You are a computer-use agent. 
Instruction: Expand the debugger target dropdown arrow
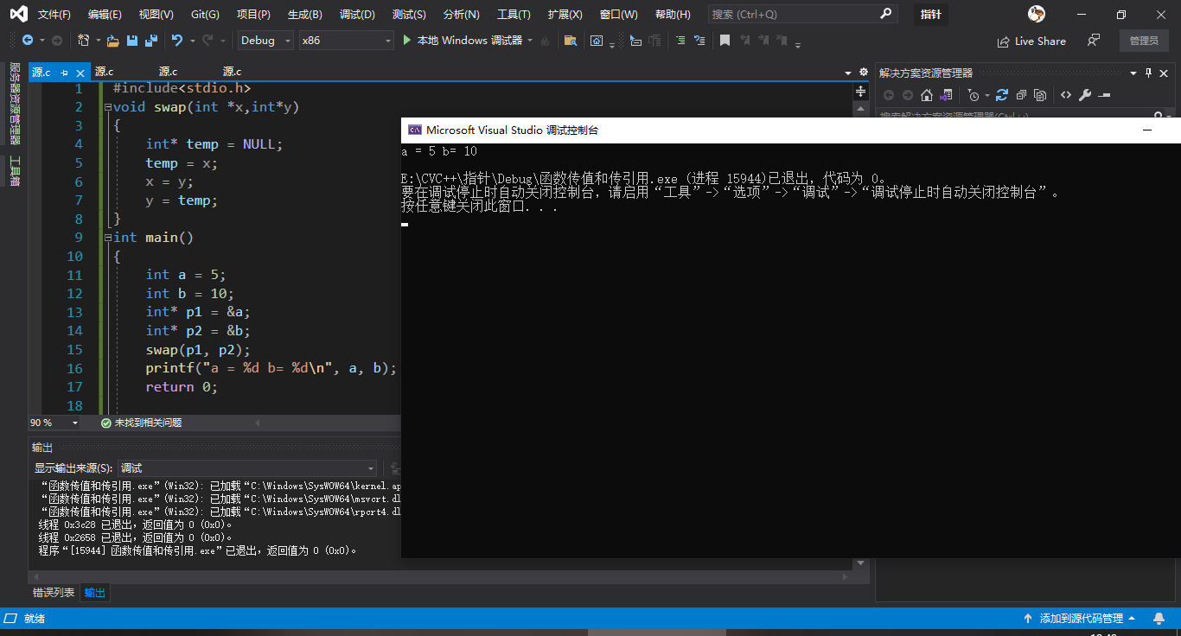tap(530, 41)
